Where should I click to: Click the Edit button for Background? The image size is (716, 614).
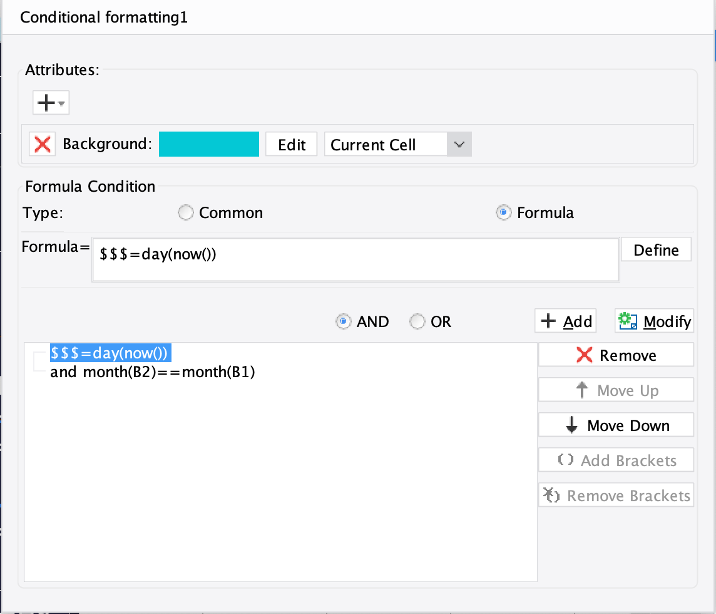[291, 143]
